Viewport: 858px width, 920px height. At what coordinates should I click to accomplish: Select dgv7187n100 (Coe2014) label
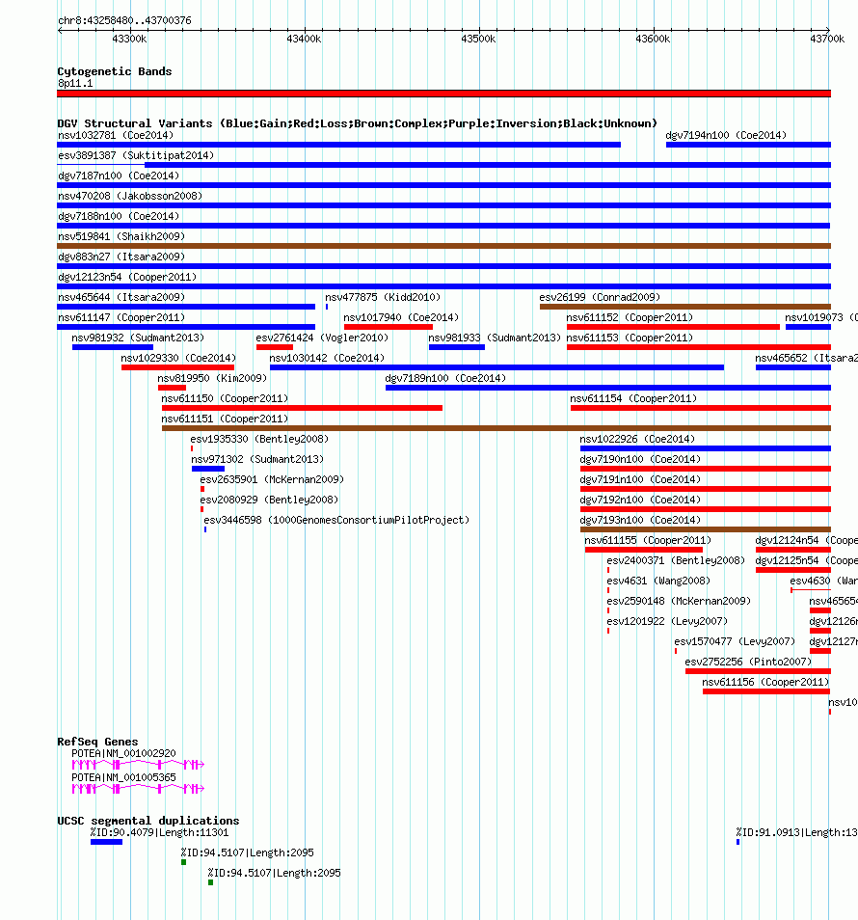click(119, 176)
